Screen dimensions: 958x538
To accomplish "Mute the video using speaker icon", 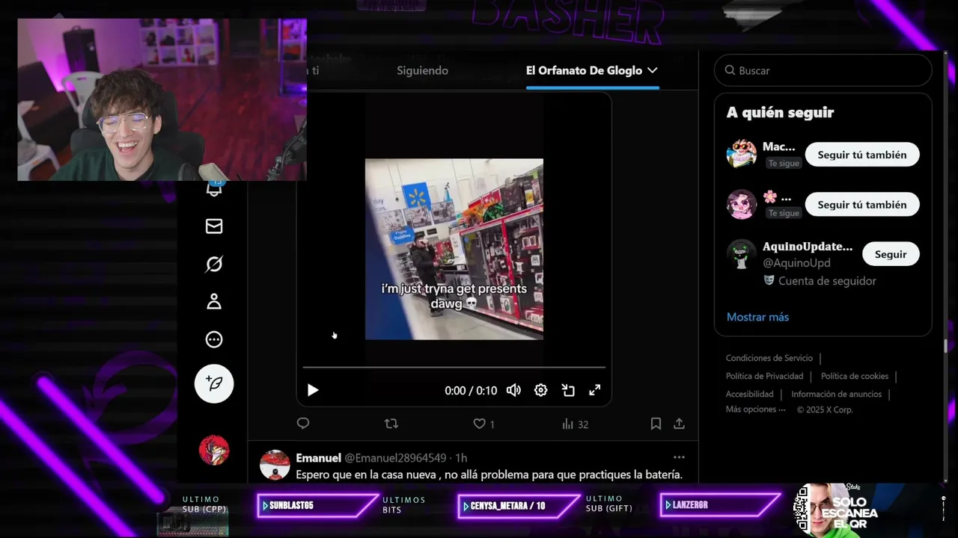I will (x=513, y=390).
